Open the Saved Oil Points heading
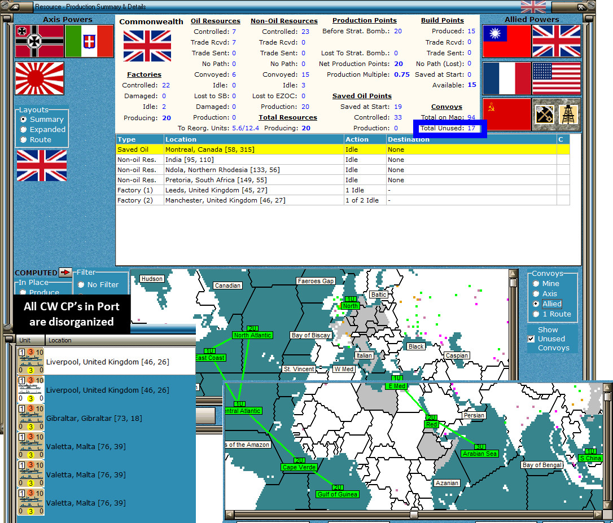This screenshot has width=613, height=523. pyautogui.click(x=362, y=96)
